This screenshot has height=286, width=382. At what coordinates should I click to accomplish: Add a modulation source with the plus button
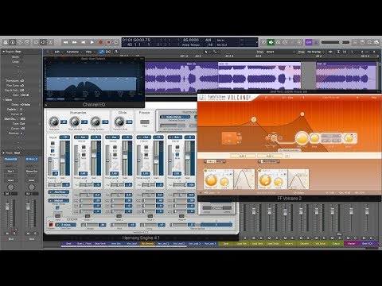pyautogui.click(x=287, y=156)
